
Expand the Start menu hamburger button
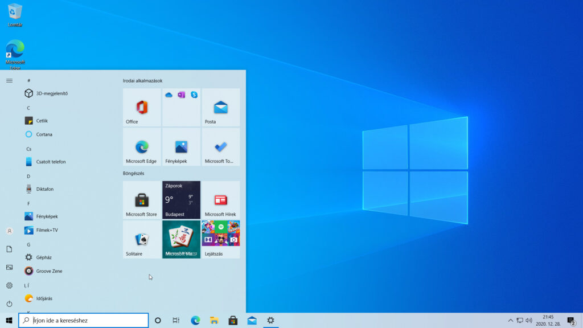pyautogui.click(x=9, y=81)
